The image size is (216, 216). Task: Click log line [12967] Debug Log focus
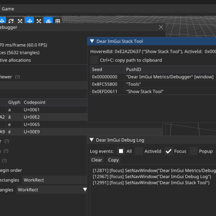(152, 177)
